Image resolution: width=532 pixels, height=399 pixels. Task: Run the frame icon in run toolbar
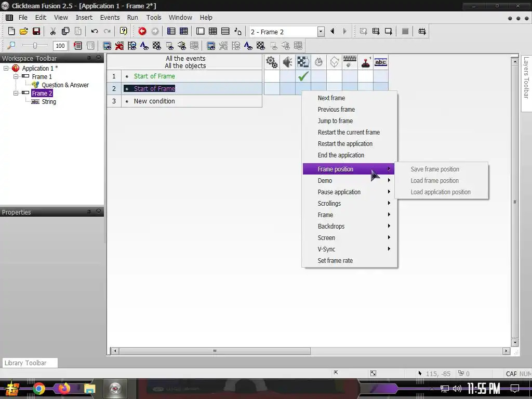(x=389, y=32)
